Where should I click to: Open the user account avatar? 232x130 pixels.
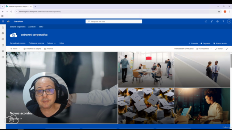click(229, 21)
